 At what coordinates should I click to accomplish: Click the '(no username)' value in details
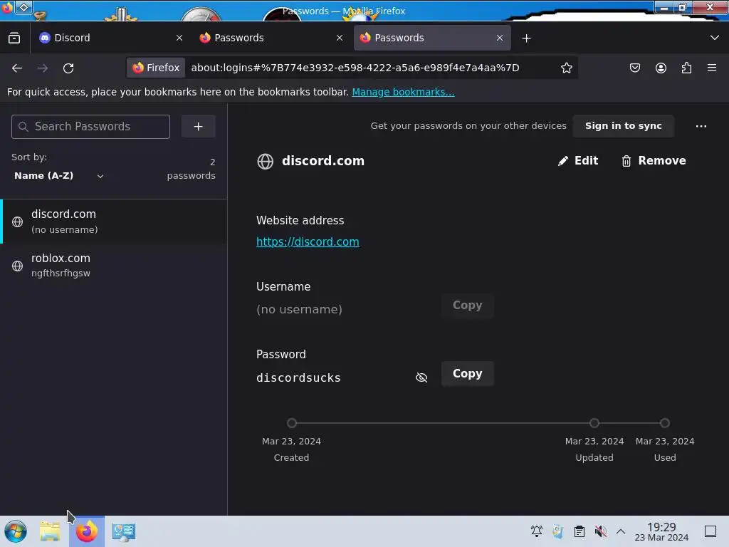tap(300, 309)
